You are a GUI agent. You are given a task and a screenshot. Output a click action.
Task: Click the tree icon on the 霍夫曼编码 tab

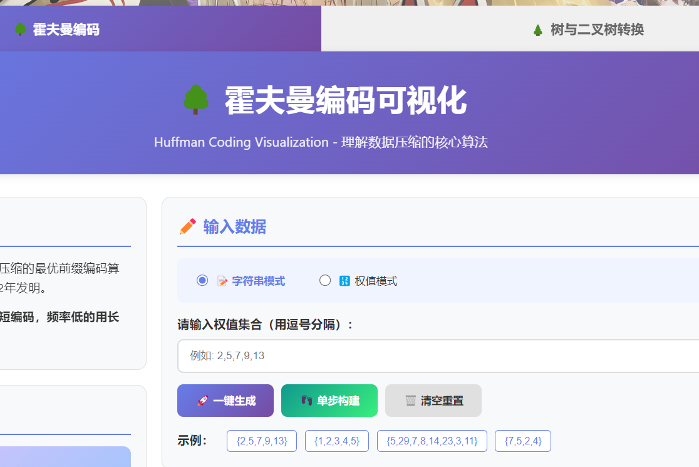coord(21,29)
